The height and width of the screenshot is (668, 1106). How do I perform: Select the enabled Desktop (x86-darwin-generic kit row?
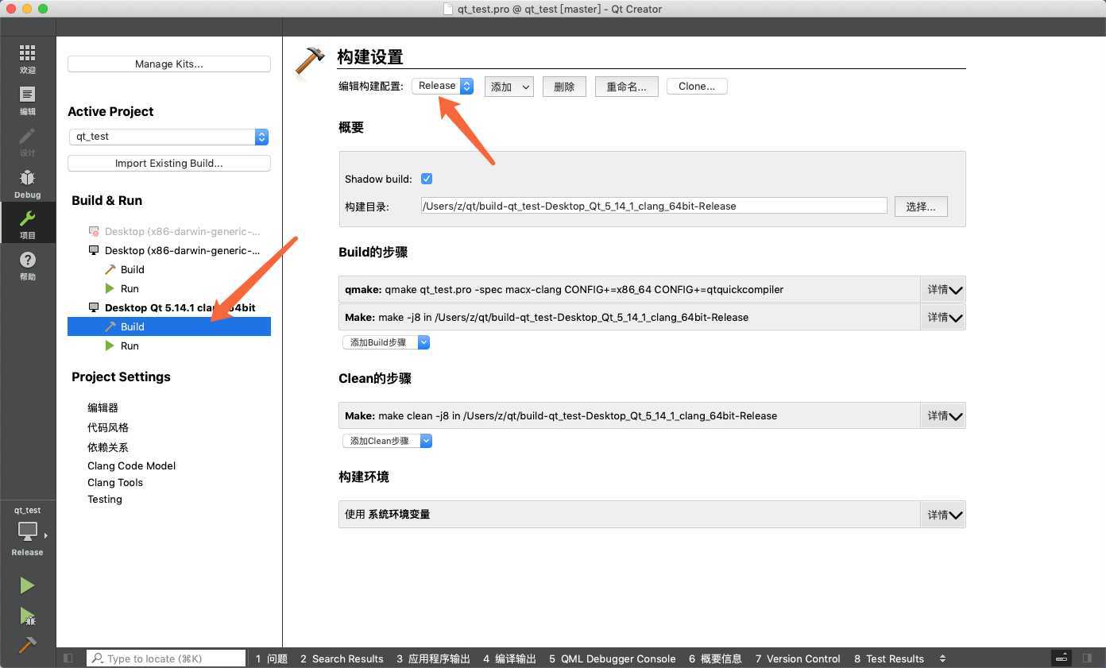(x=182, y=250)
